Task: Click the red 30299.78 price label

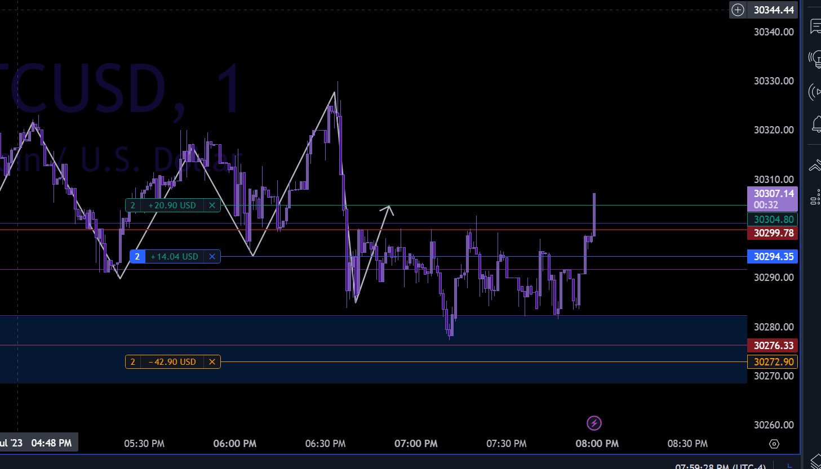Action: 772,233
